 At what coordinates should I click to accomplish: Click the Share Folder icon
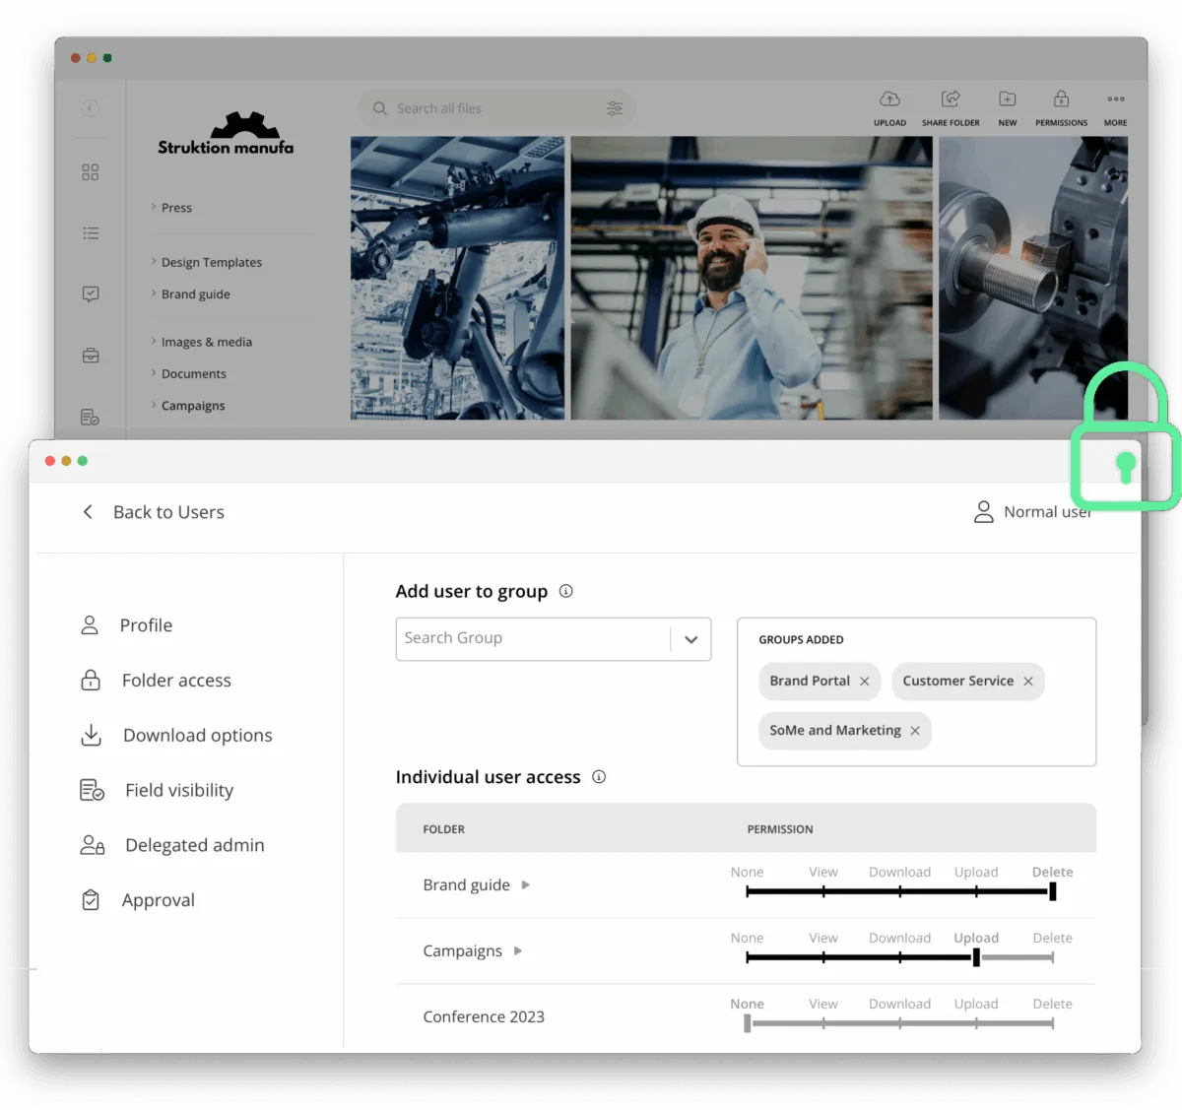pyautogui.click(x=951, y=98)
